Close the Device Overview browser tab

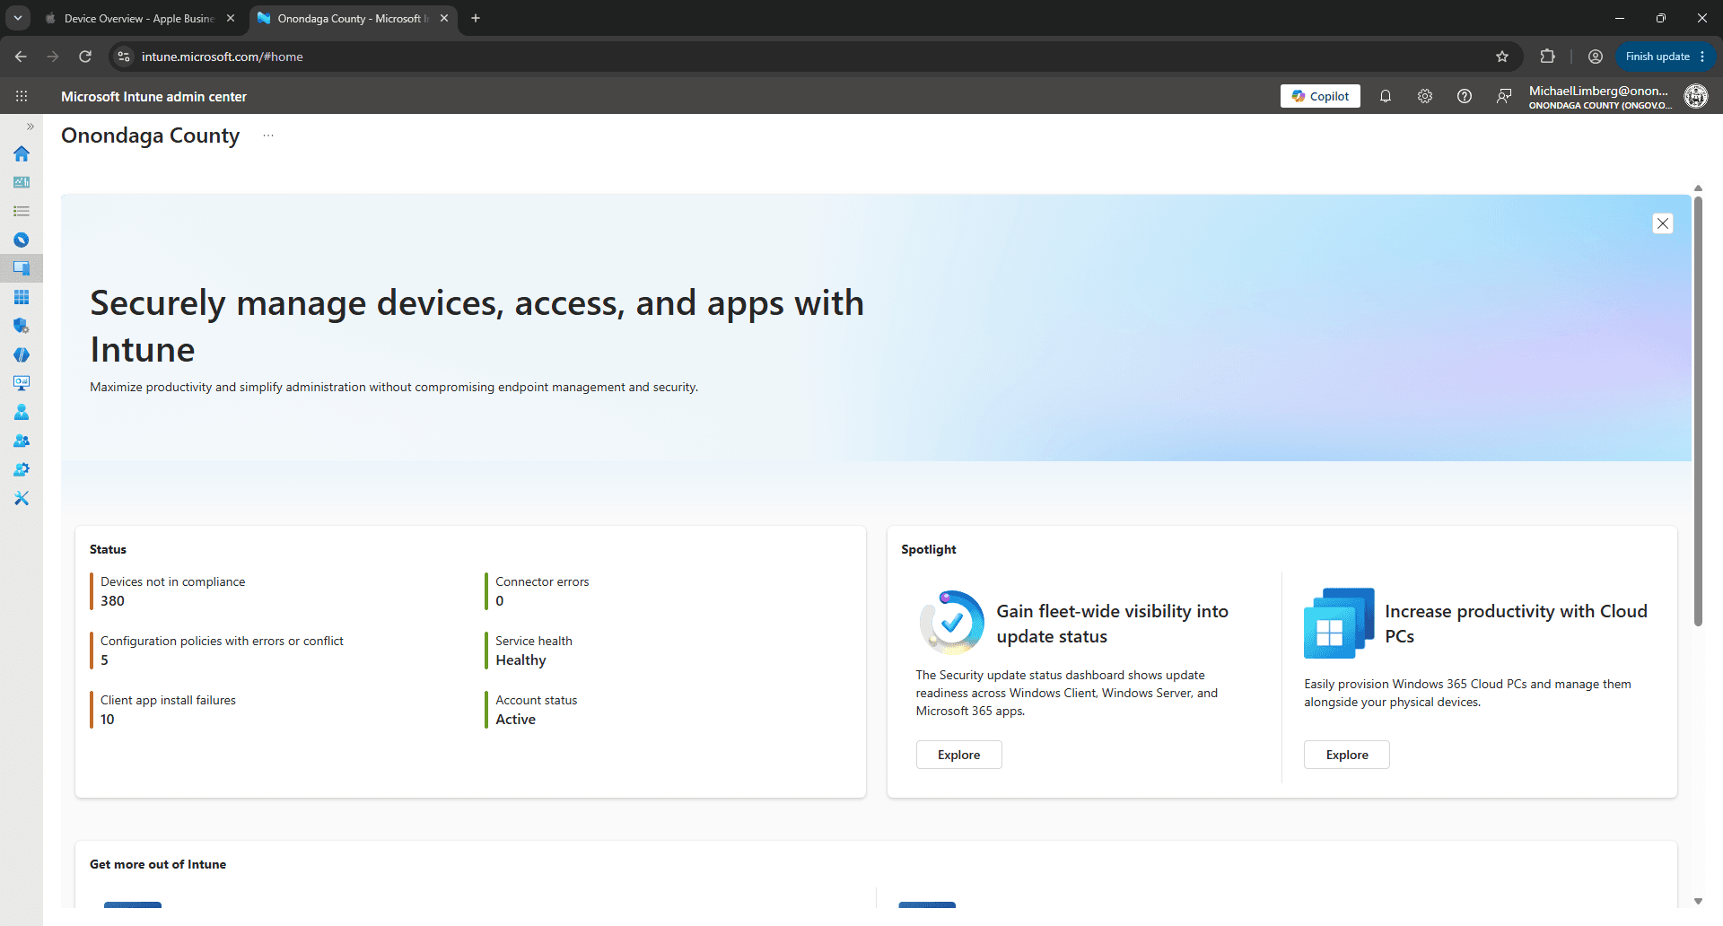[x=231, y=18]
